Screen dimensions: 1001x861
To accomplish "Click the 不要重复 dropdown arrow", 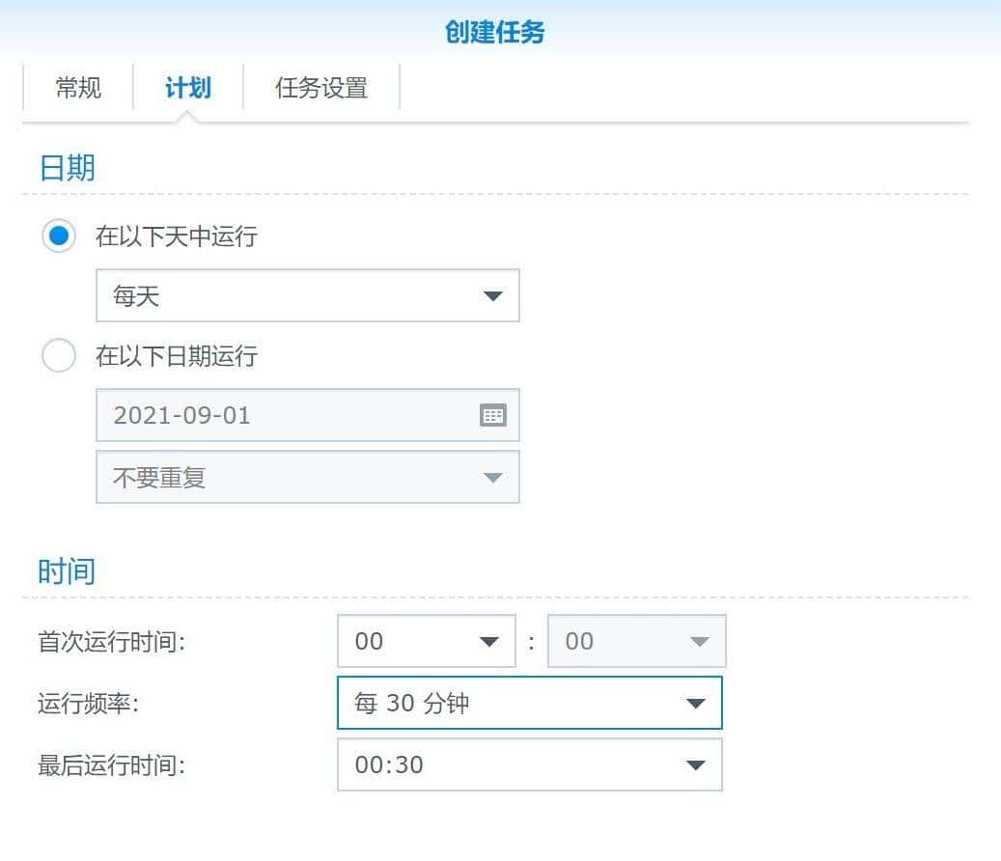I will [493, 477].
